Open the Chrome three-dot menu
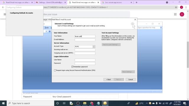The width and height of the screenshot is (189, 106). coord(186,7)
